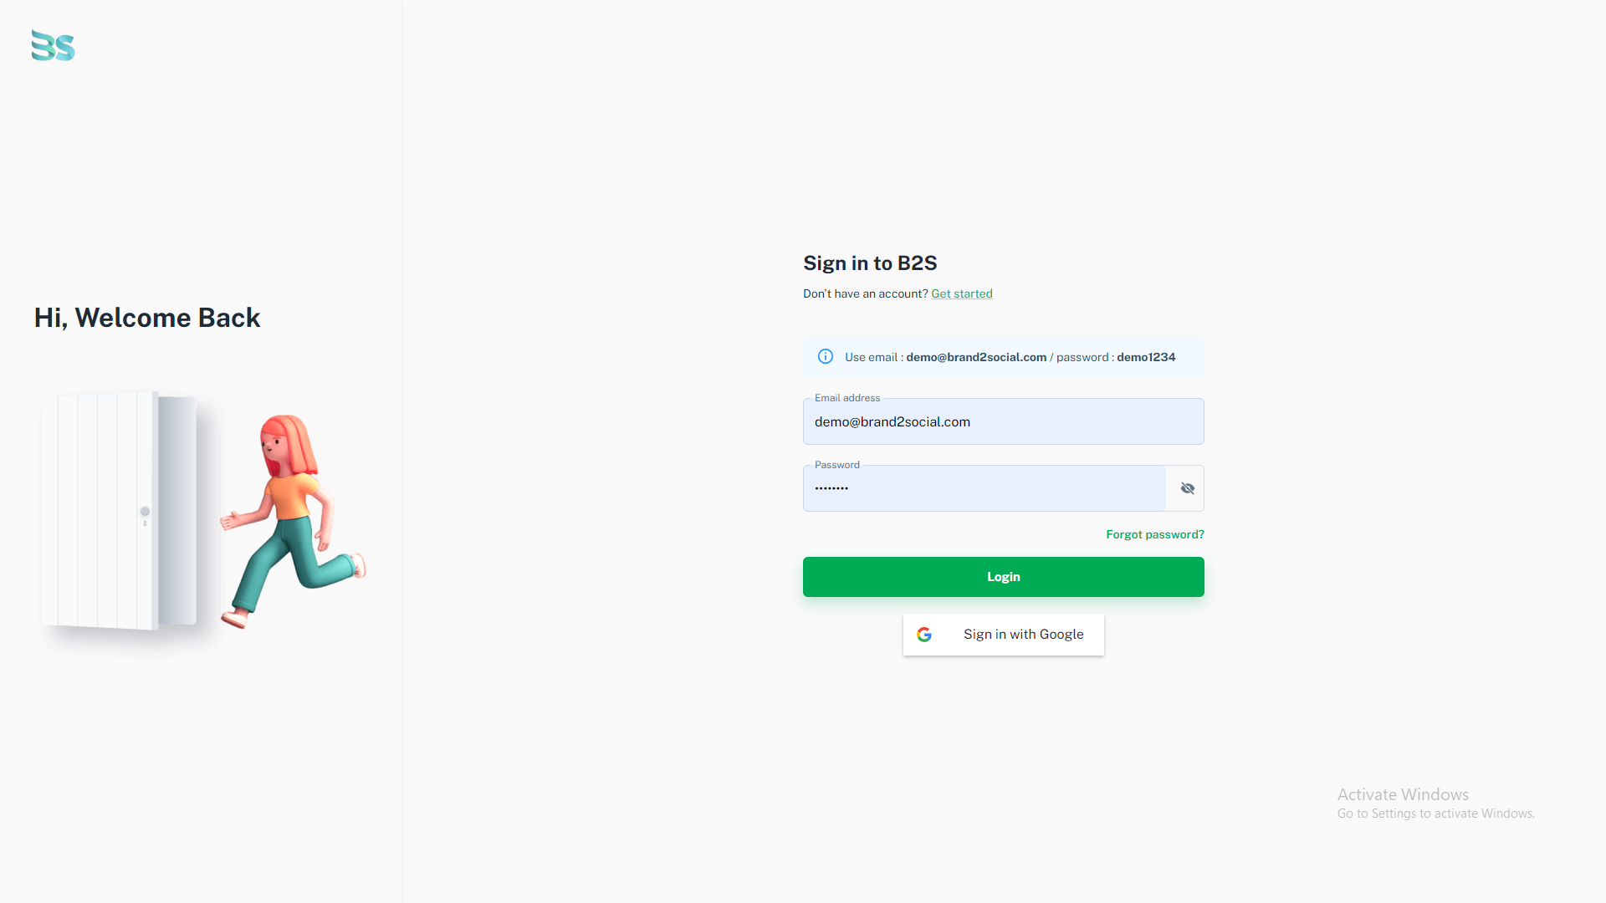The image size is (1606, 903).
Task: Focus the Password input field
Action: 985,488
